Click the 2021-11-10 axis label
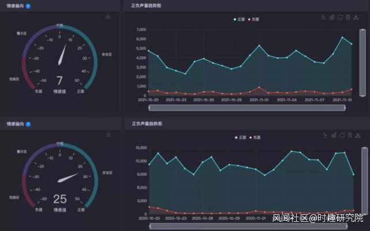The height and width of the screenshot is (231, 370). coord(342,100)
